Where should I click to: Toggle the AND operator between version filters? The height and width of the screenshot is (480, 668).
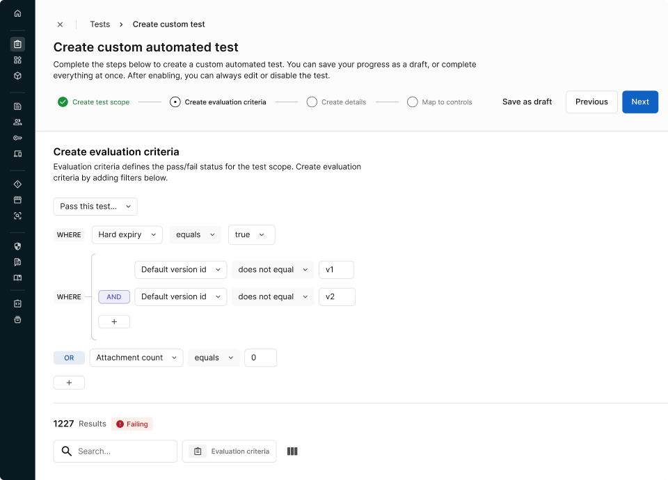(x=114, y=297)
